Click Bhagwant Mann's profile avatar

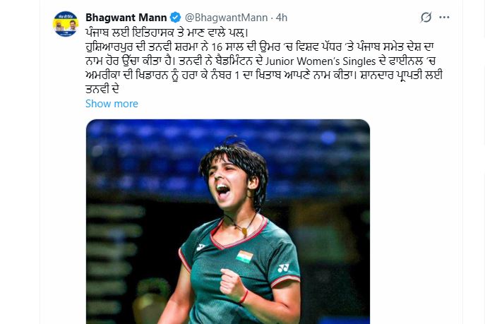pyautogui.click(x=66, y=24)
